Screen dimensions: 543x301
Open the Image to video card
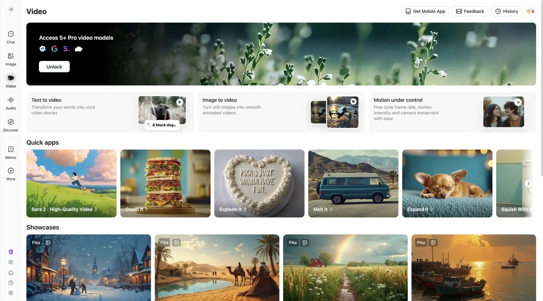(281, 112)
